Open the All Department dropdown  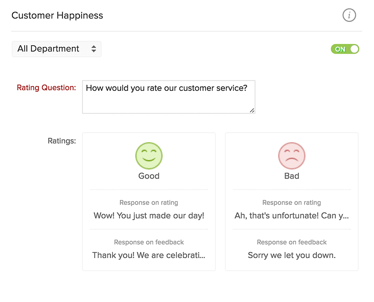(56, 49)
